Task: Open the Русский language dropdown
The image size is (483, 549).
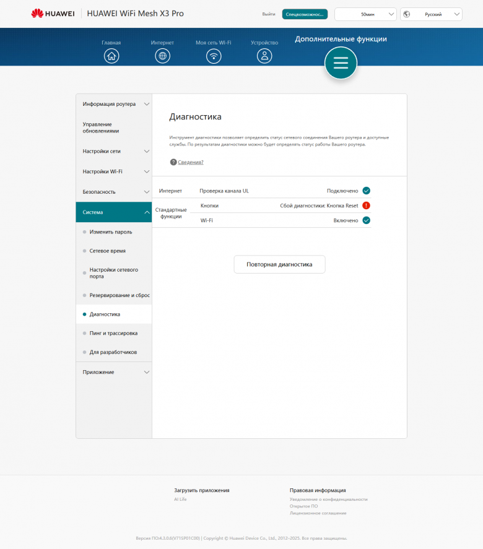Action: click(431, 14)
